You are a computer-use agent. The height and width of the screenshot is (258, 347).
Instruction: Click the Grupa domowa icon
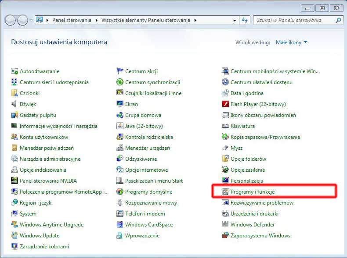coord(120,115)
